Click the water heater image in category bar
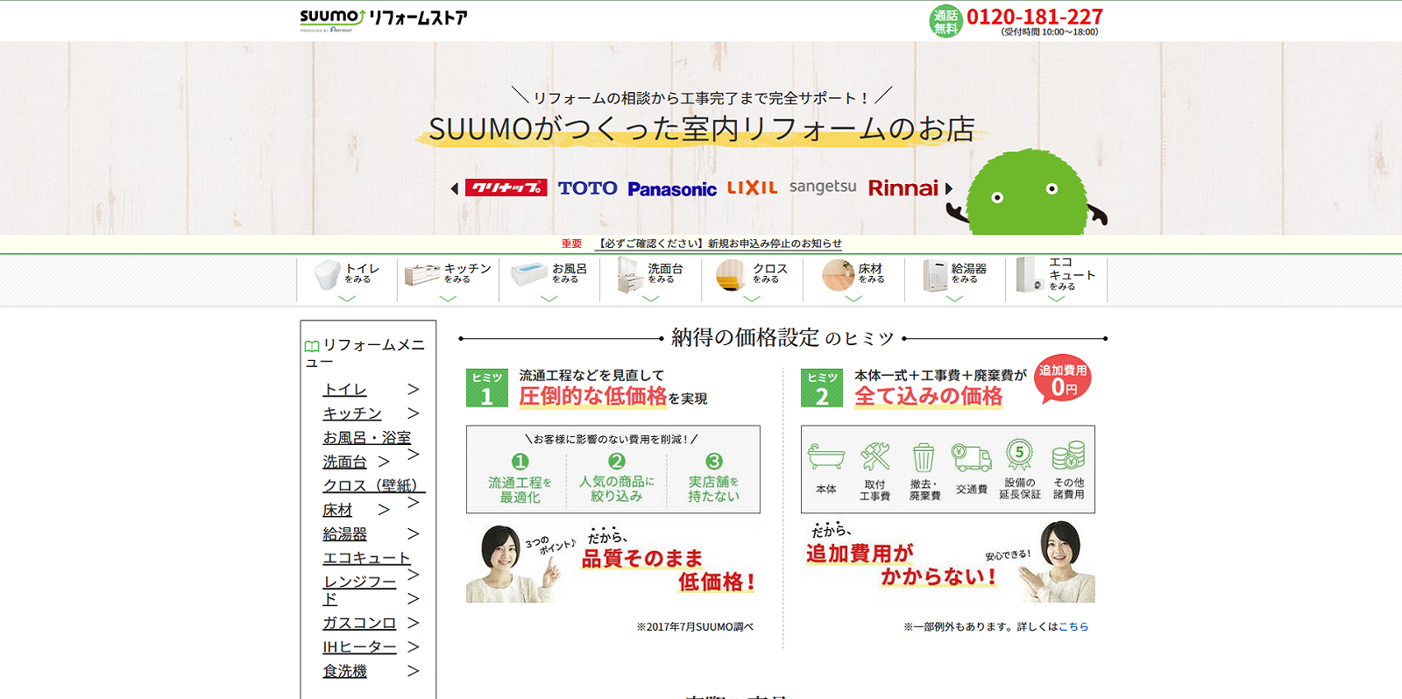This screenshot has width=1402, height=699. (x=935, y=275)
